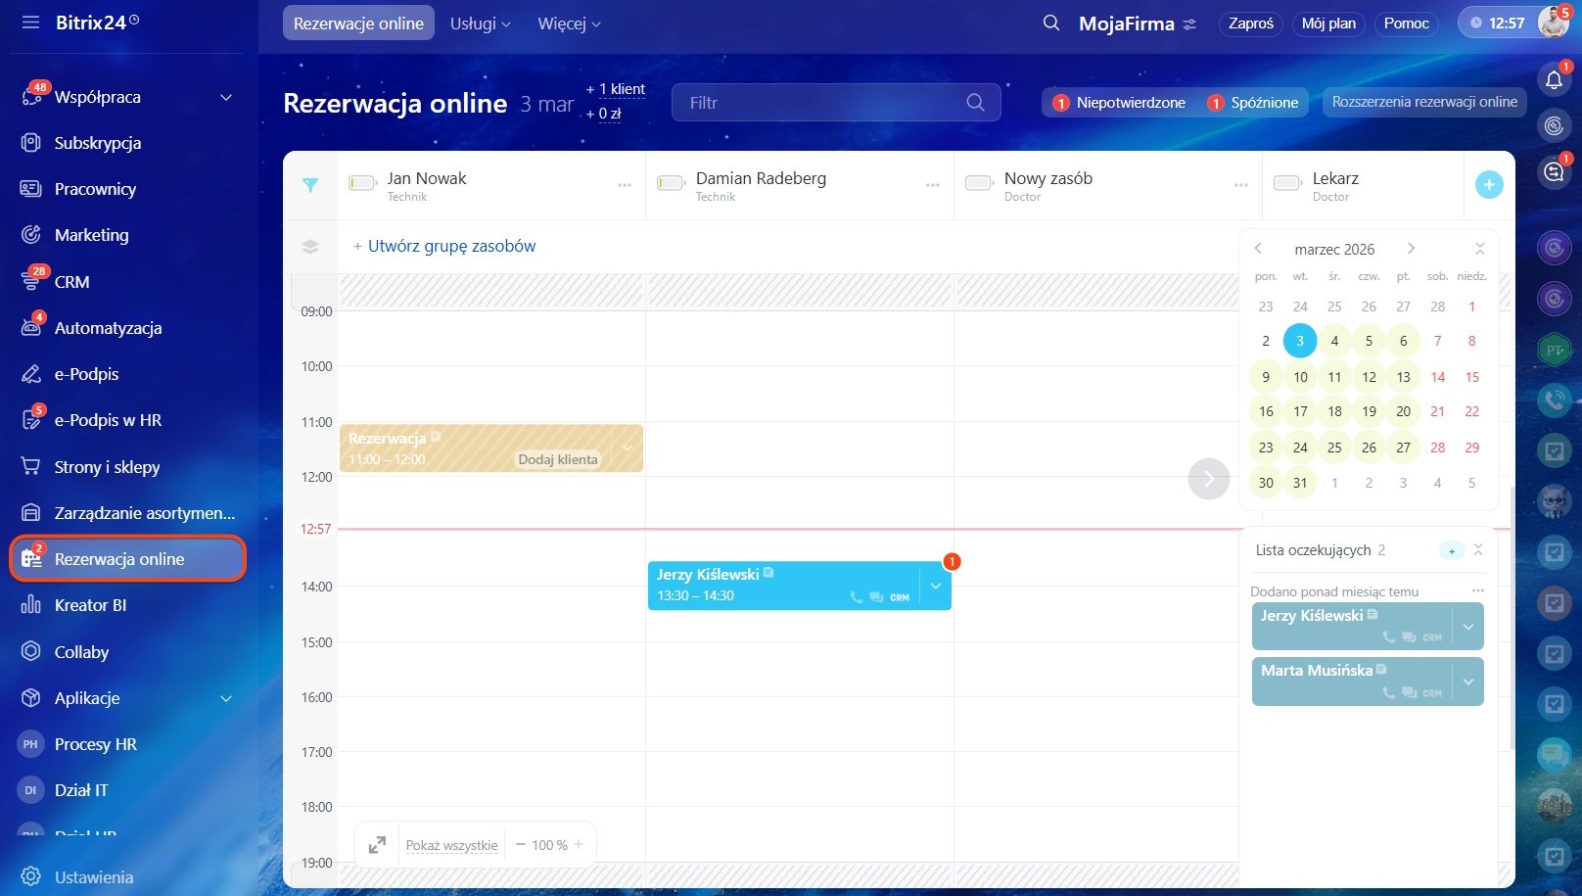The image size is (1582, 896).
Task: Expand the Usługi dropdown menu
Action: point(480,24)
